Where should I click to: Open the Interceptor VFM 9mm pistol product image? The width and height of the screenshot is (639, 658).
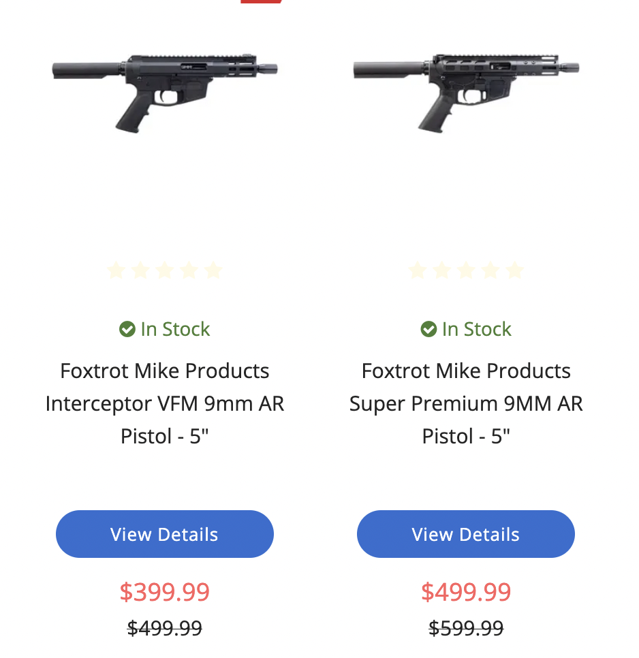(x=165, y=93)
